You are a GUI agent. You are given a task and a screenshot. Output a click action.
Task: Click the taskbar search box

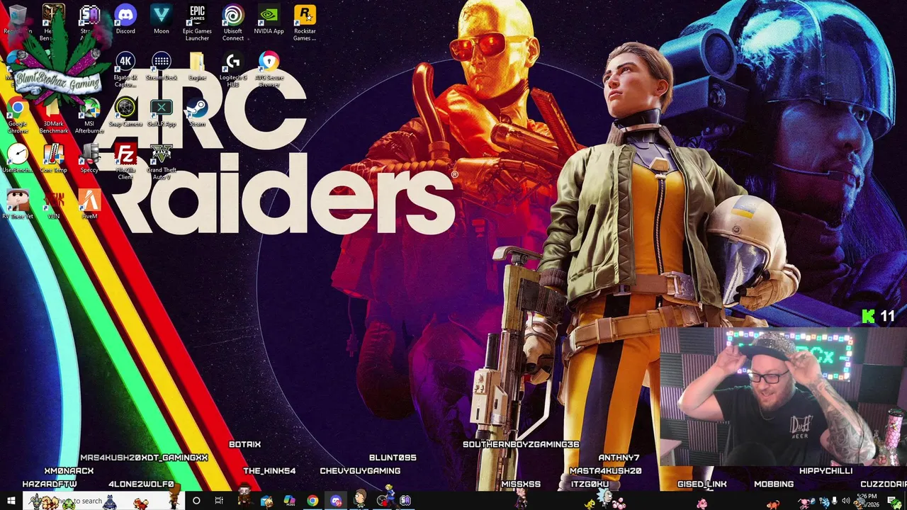(104, 501)
